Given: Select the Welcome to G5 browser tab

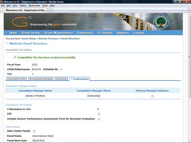Looking at the screenshot, I should coord(24,10).
